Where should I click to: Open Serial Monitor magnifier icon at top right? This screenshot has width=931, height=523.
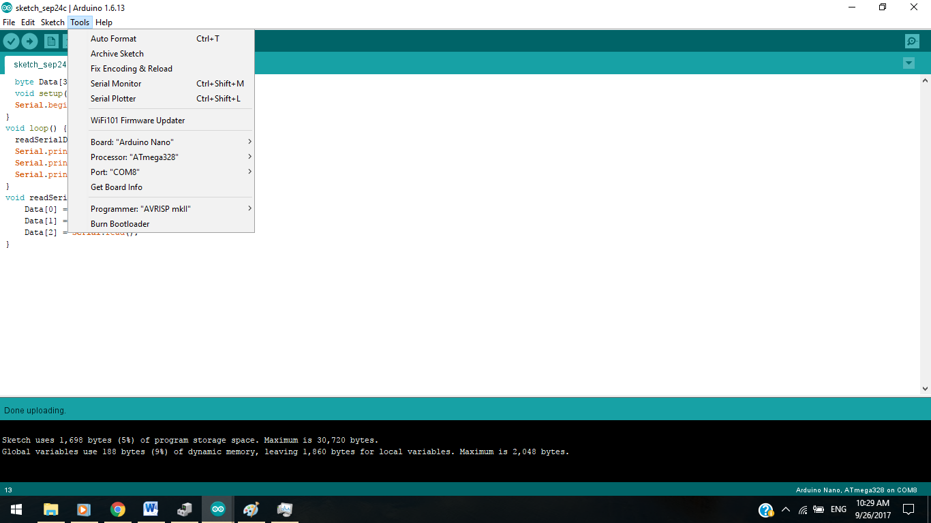pos(912,42)
